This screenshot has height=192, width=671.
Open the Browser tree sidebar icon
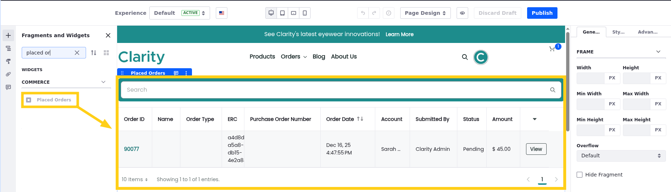(x=8, y=48)
